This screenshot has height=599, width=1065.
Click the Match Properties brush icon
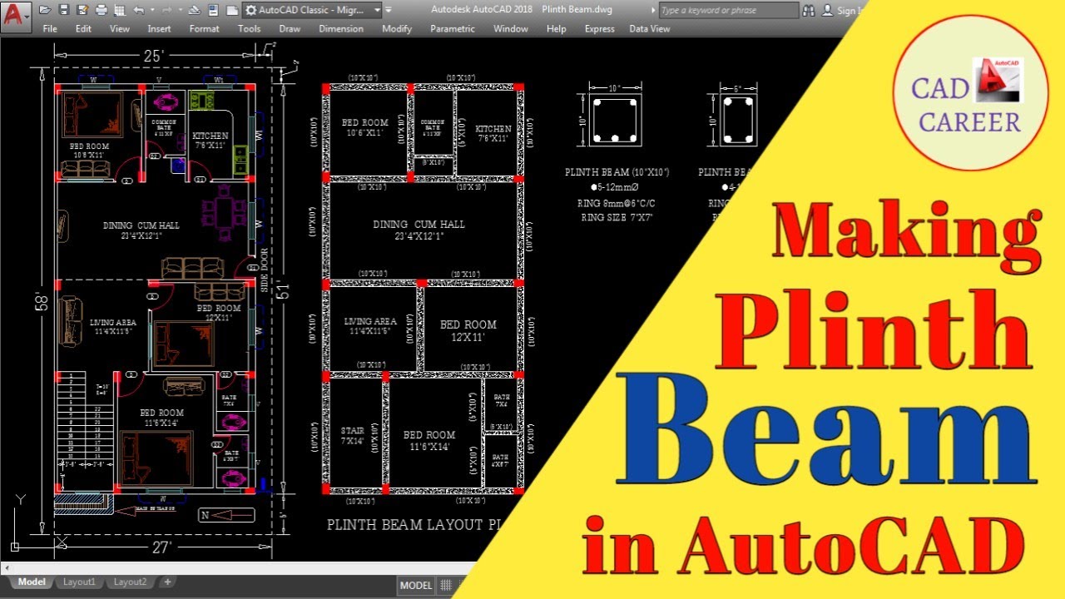pos(193,10)
